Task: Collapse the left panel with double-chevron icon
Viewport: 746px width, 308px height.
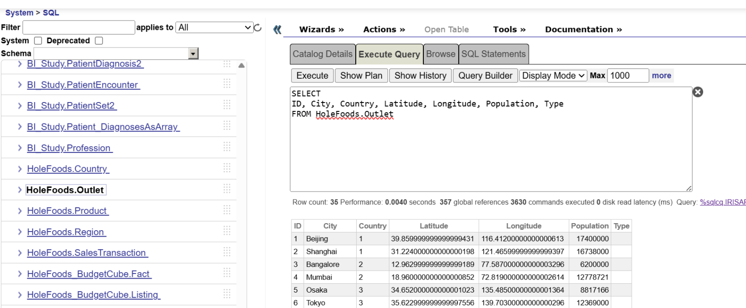Action: (x=277, y=30)
